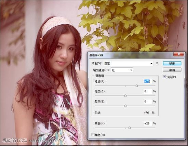This screenshot has width=188, height=146.
Task: Close the Channel Mixer dialog
Action: pyautogui.click(x=179, y=54)
